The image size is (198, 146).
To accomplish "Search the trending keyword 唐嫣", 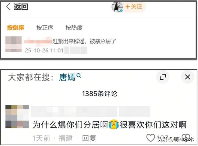I will pos(67,77).
